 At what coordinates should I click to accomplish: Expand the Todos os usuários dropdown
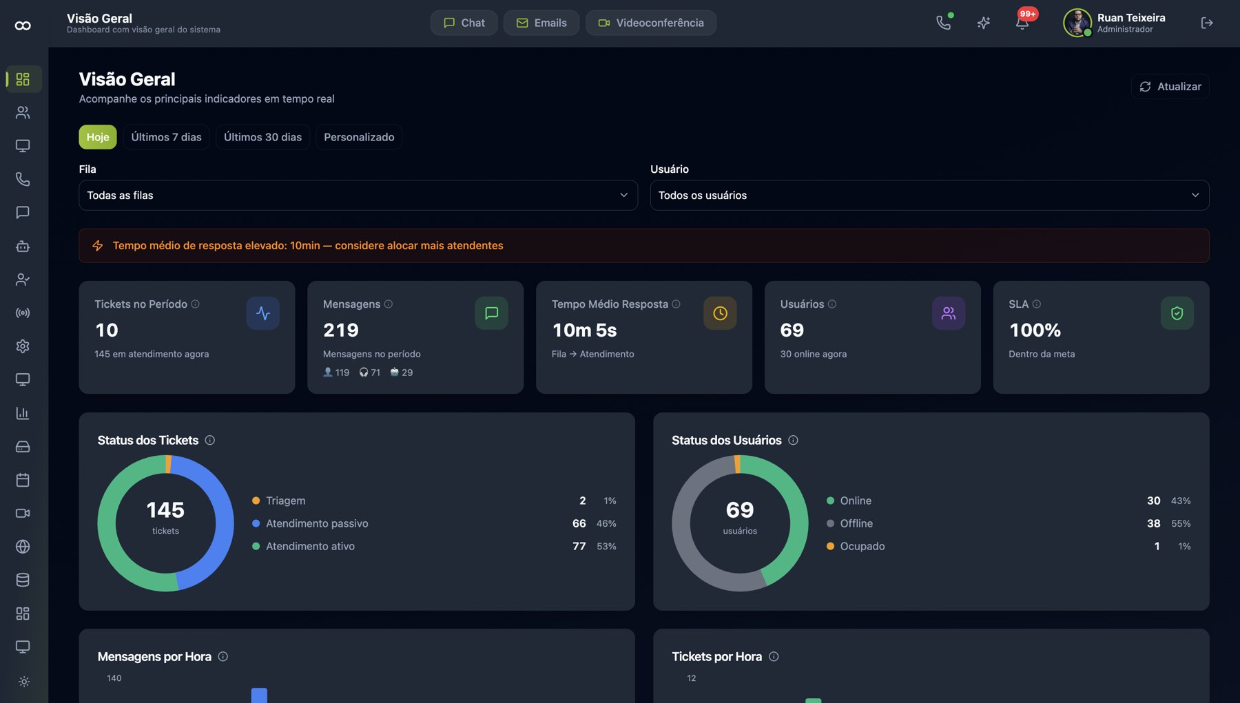tap(930, 196)
